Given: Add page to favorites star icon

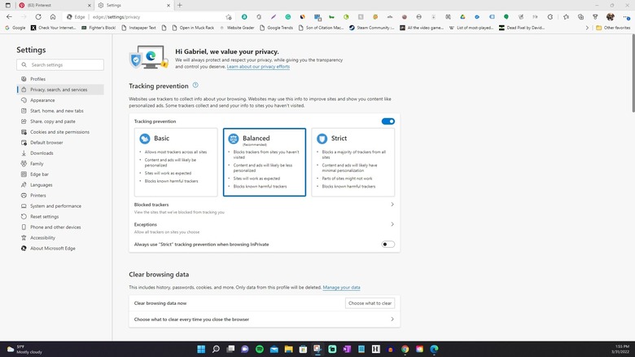Looking at the screenshot, I should 229,17.
